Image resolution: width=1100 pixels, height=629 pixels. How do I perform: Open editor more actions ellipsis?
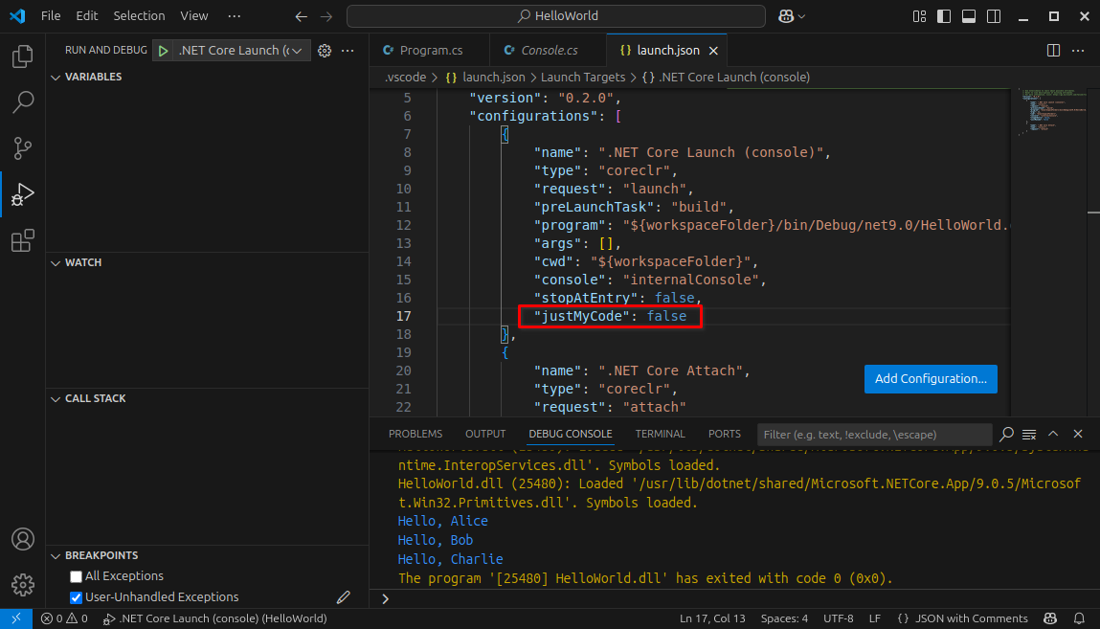(x=1078, y=51)
